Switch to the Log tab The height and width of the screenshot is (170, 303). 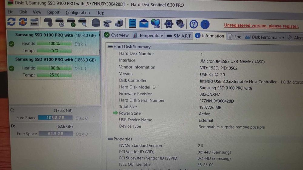(235, 37)
